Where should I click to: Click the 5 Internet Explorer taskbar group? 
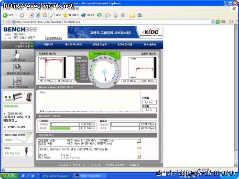(57, 176)
